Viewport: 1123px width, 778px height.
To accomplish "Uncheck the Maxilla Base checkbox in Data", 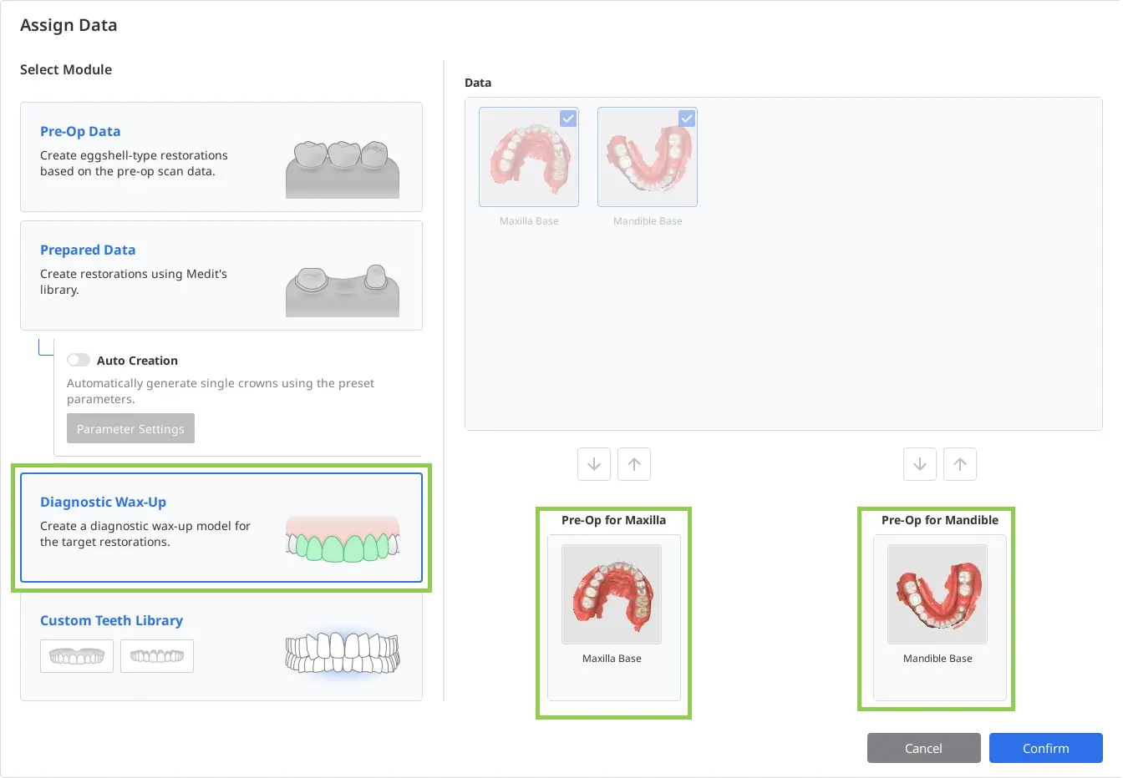I will (x=568, y=119).
